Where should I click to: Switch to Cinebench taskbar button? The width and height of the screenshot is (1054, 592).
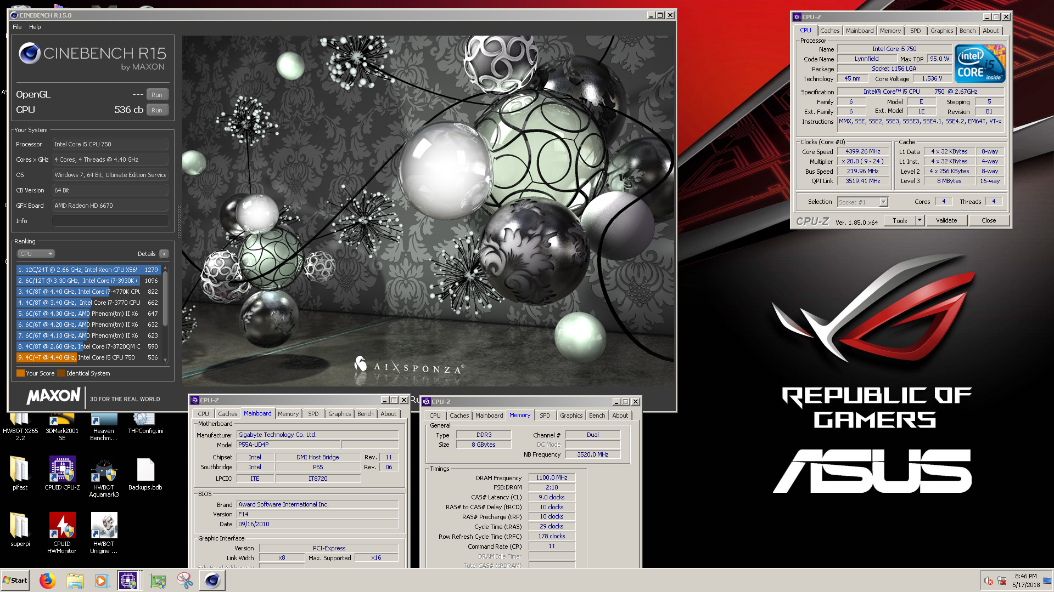212,580
